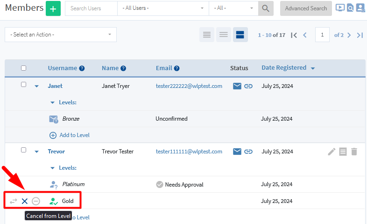Click help icon beside Name header
This screenshot has height=224, width=367.
[x=123, y=68]
